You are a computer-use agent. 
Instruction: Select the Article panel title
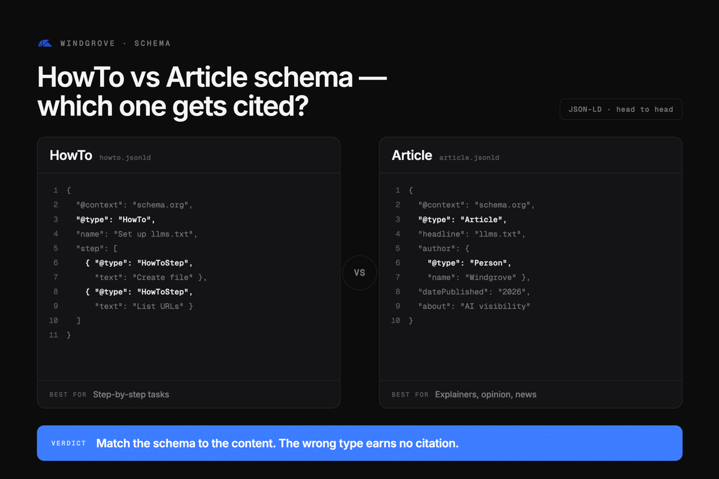tap(412, 156)
